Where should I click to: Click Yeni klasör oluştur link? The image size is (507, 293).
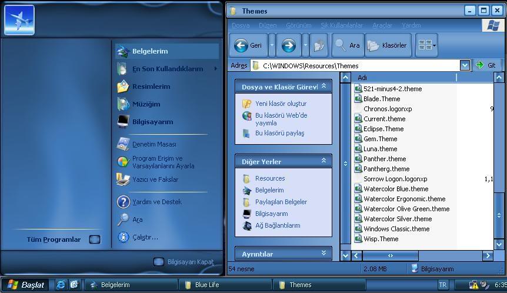(x=281, y=104)
